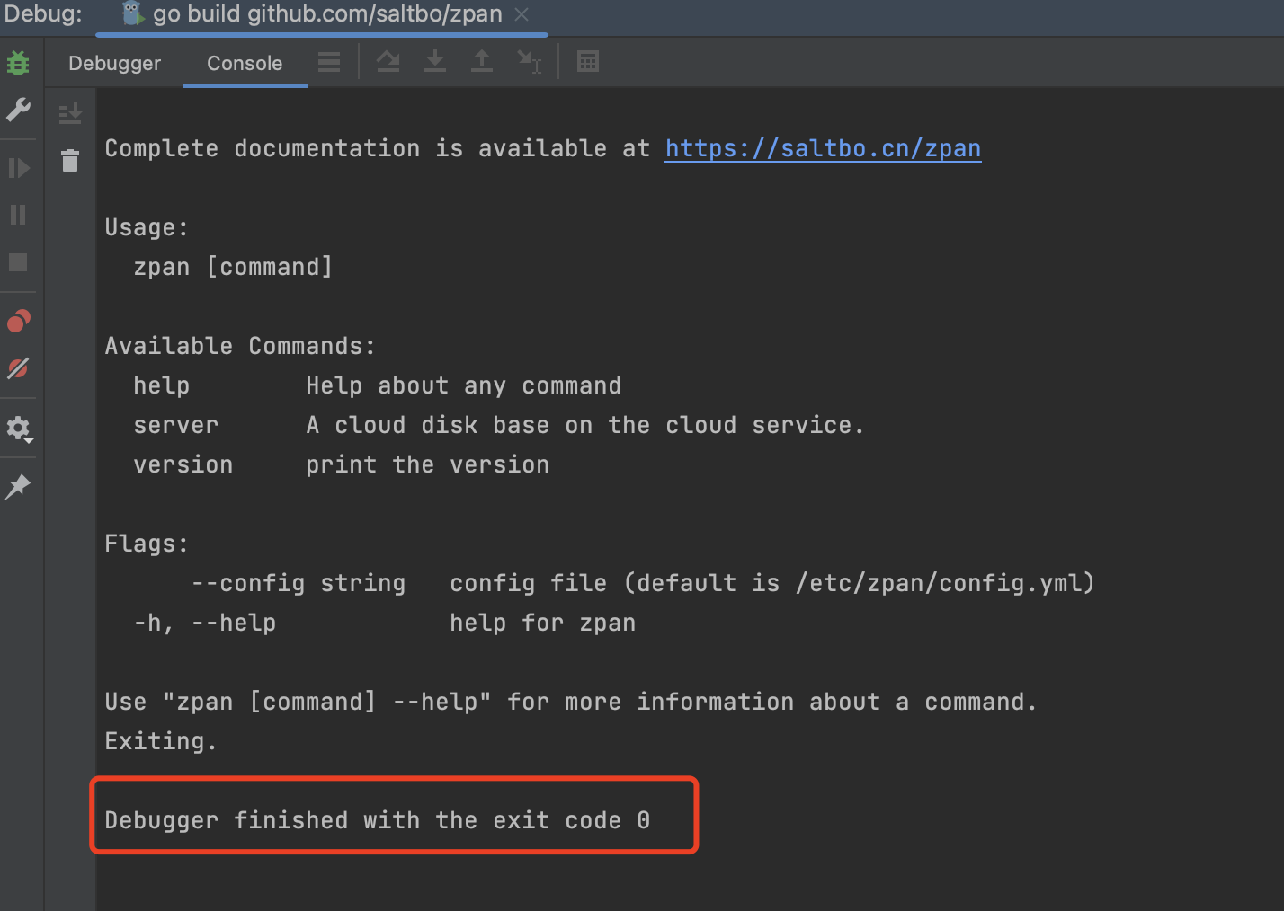Viewport: 1284px width, 911px height.
Task: Select the Step Over icon
Action: (x=388, y=61)
